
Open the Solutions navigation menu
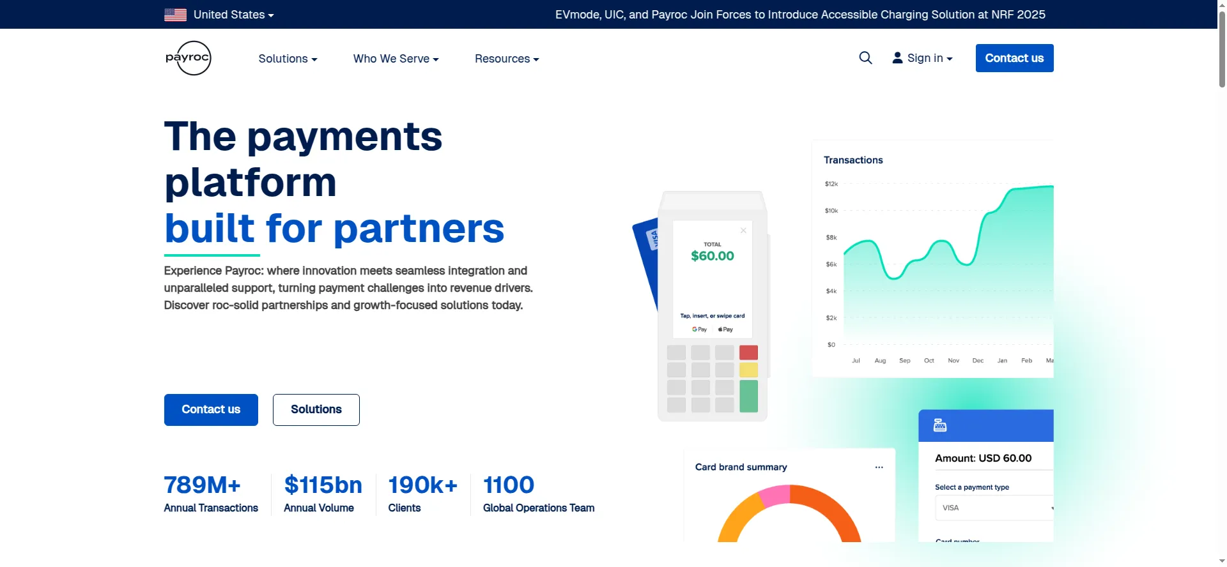[288, 59]
